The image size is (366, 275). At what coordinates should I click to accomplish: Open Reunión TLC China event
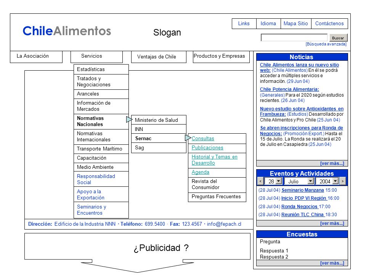303,214
